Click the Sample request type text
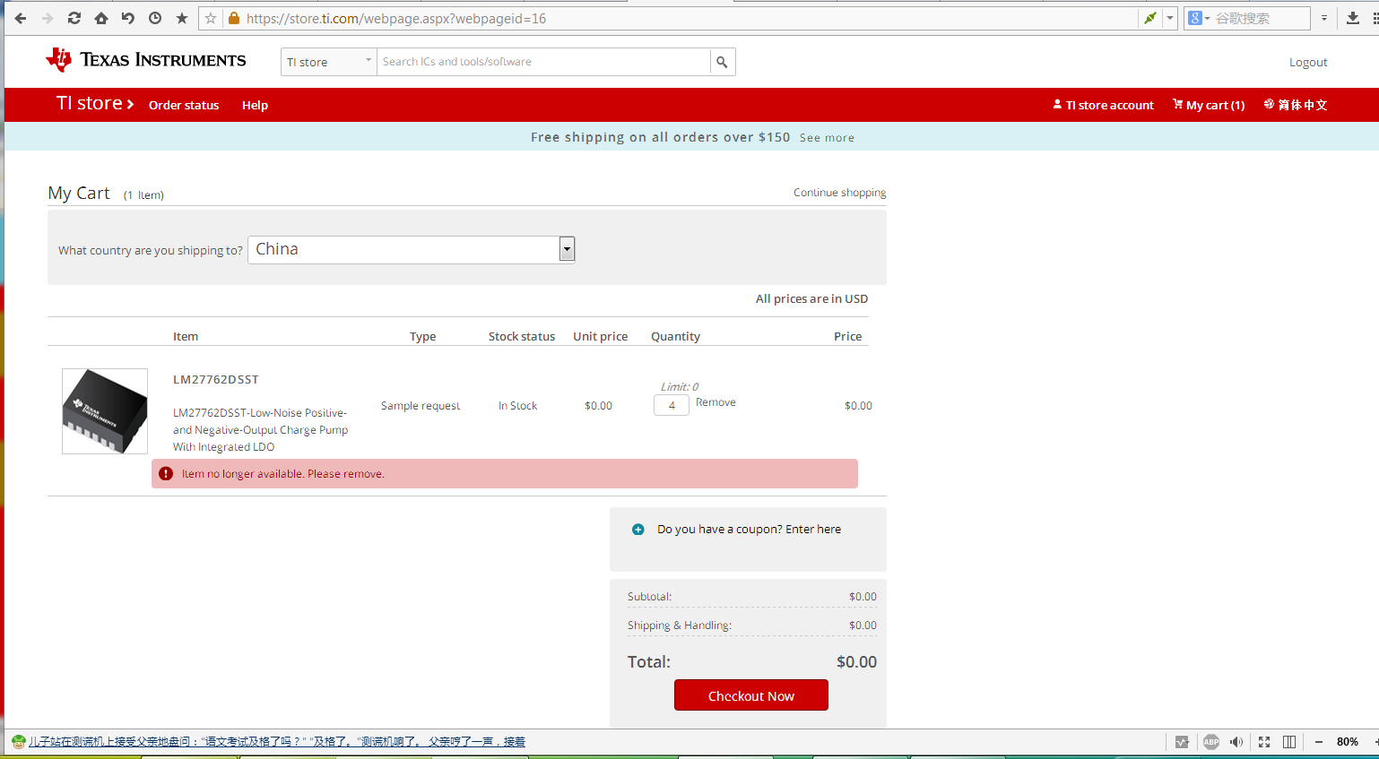Screen dimensions: 1379x759 (x=421, y=406)
